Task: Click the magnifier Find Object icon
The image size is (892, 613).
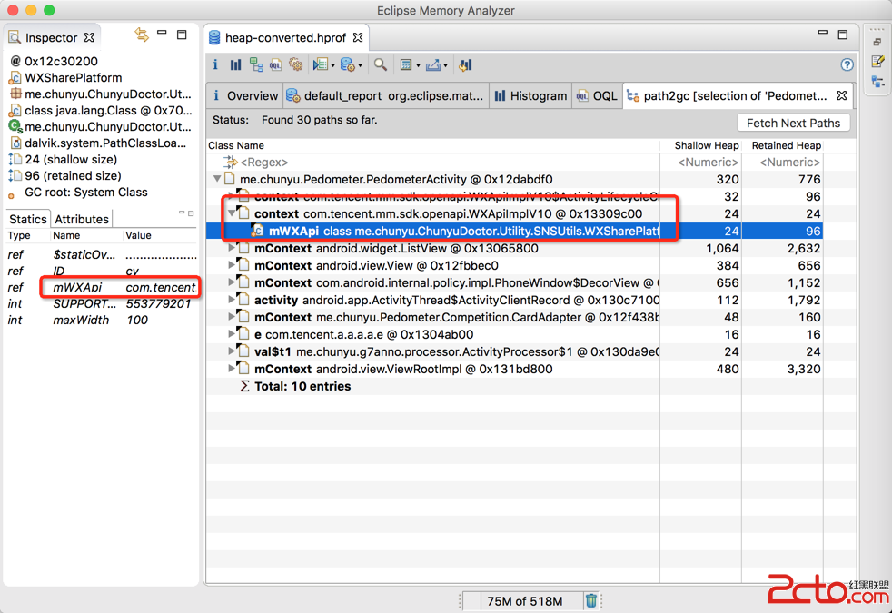Action: point(381,65)
